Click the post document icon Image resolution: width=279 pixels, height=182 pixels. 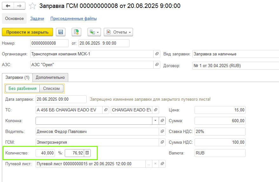click(x=76, y=32)
